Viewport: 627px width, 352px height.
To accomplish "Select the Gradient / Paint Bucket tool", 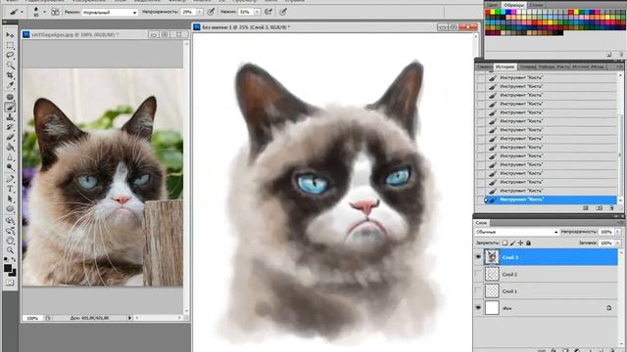I will (x=10, y=148).
